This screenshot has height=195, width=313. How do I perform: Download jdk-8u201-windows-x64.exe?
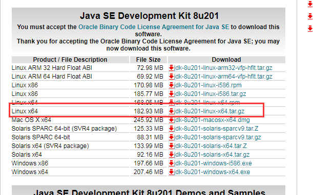pos(212,172)
